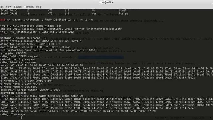Click the restore previous session prompt line
The image size is (213, 120).
pos(41,41)
